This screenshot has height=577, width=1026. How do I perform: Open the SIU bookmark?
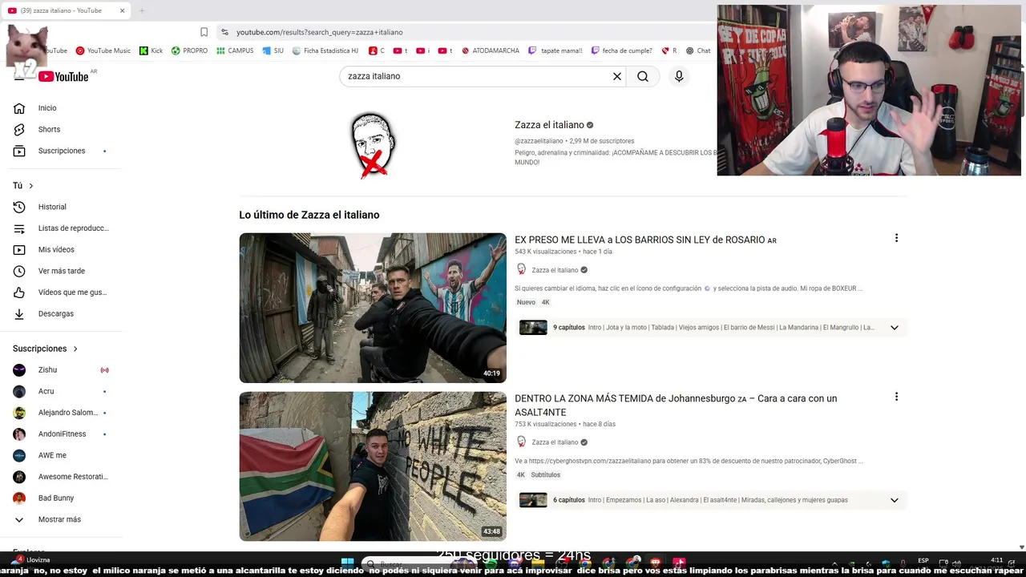click(273, 50)
